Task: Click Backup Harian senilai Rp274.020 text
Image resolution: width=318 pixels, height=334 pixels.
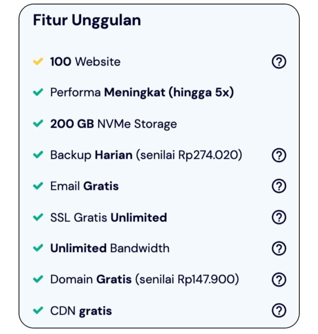Action: tap(146, 155)
